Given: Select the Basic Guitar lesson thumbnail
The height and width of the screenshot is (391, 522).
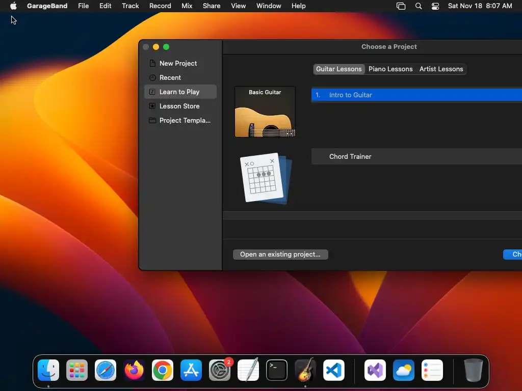Looking at the screenshot, I should 265,111.
